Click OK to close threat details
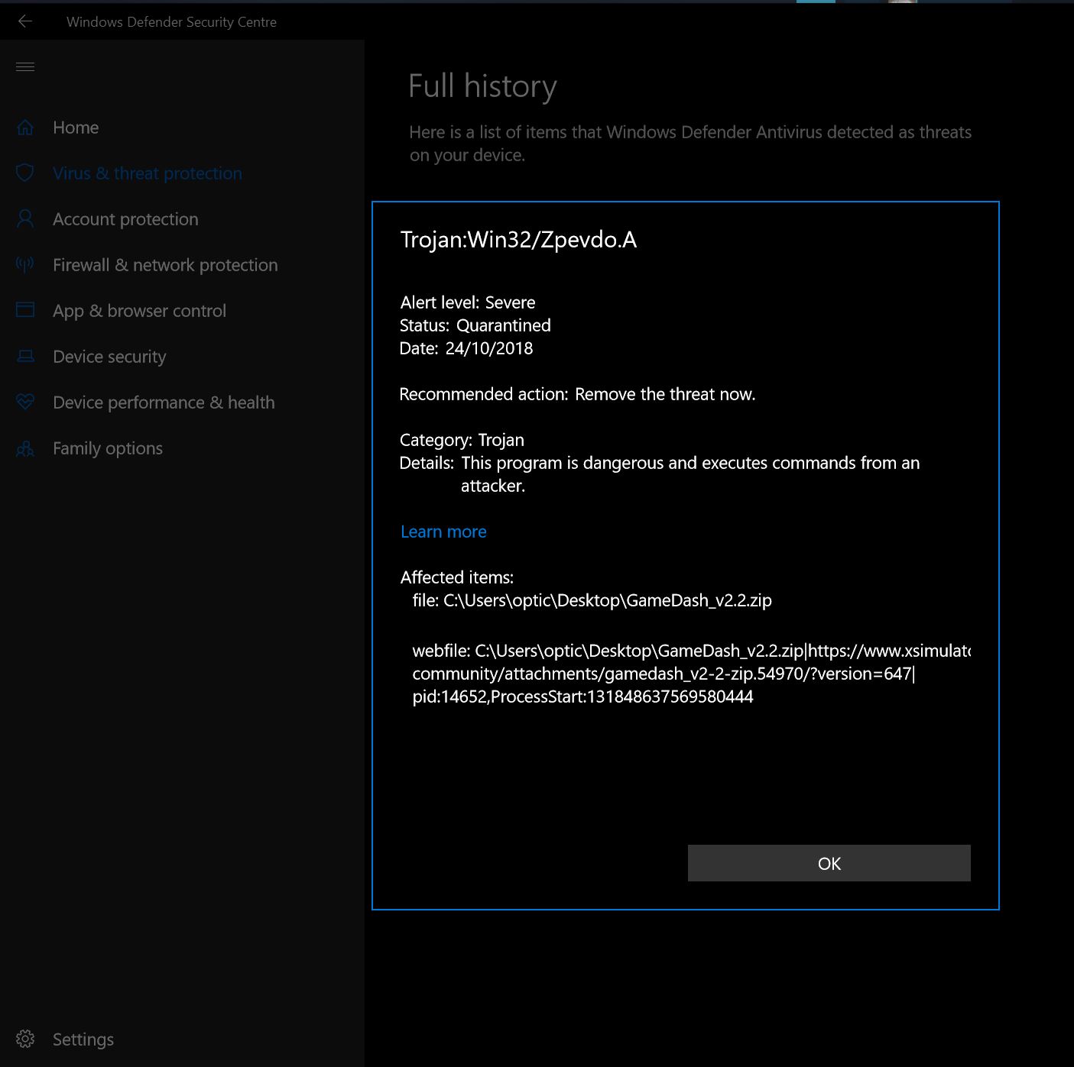The image size is (1074, 1067). click(829, 863)
